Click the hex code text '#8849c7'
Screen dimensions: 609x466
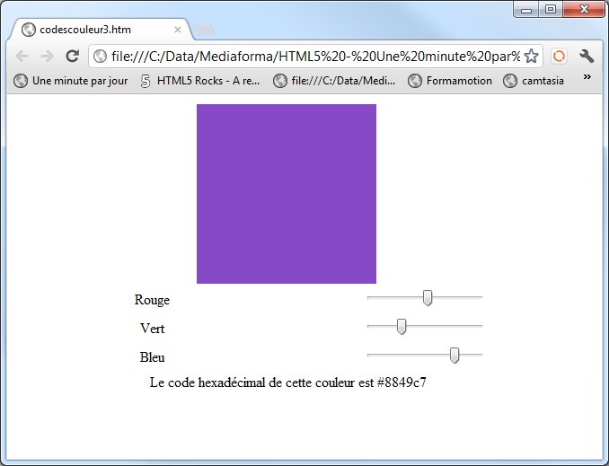pyautogui.click(x=402, y=382)
